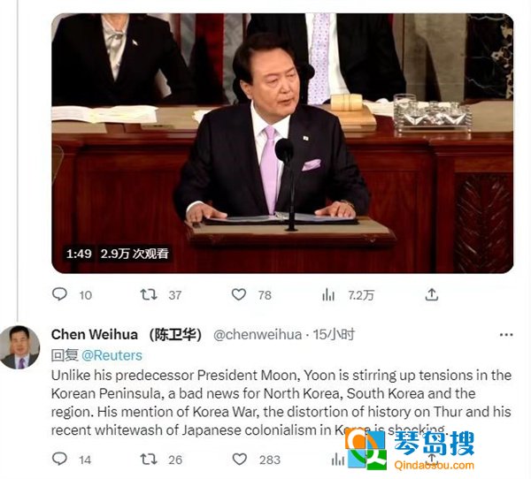The width and height of the screenshot is (531, 479).
Task: Click the @Reuters mention link
Action: pos(112,355)
